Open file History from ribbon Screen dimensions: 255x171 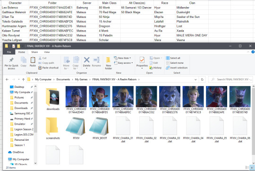(x=155, y=68)
